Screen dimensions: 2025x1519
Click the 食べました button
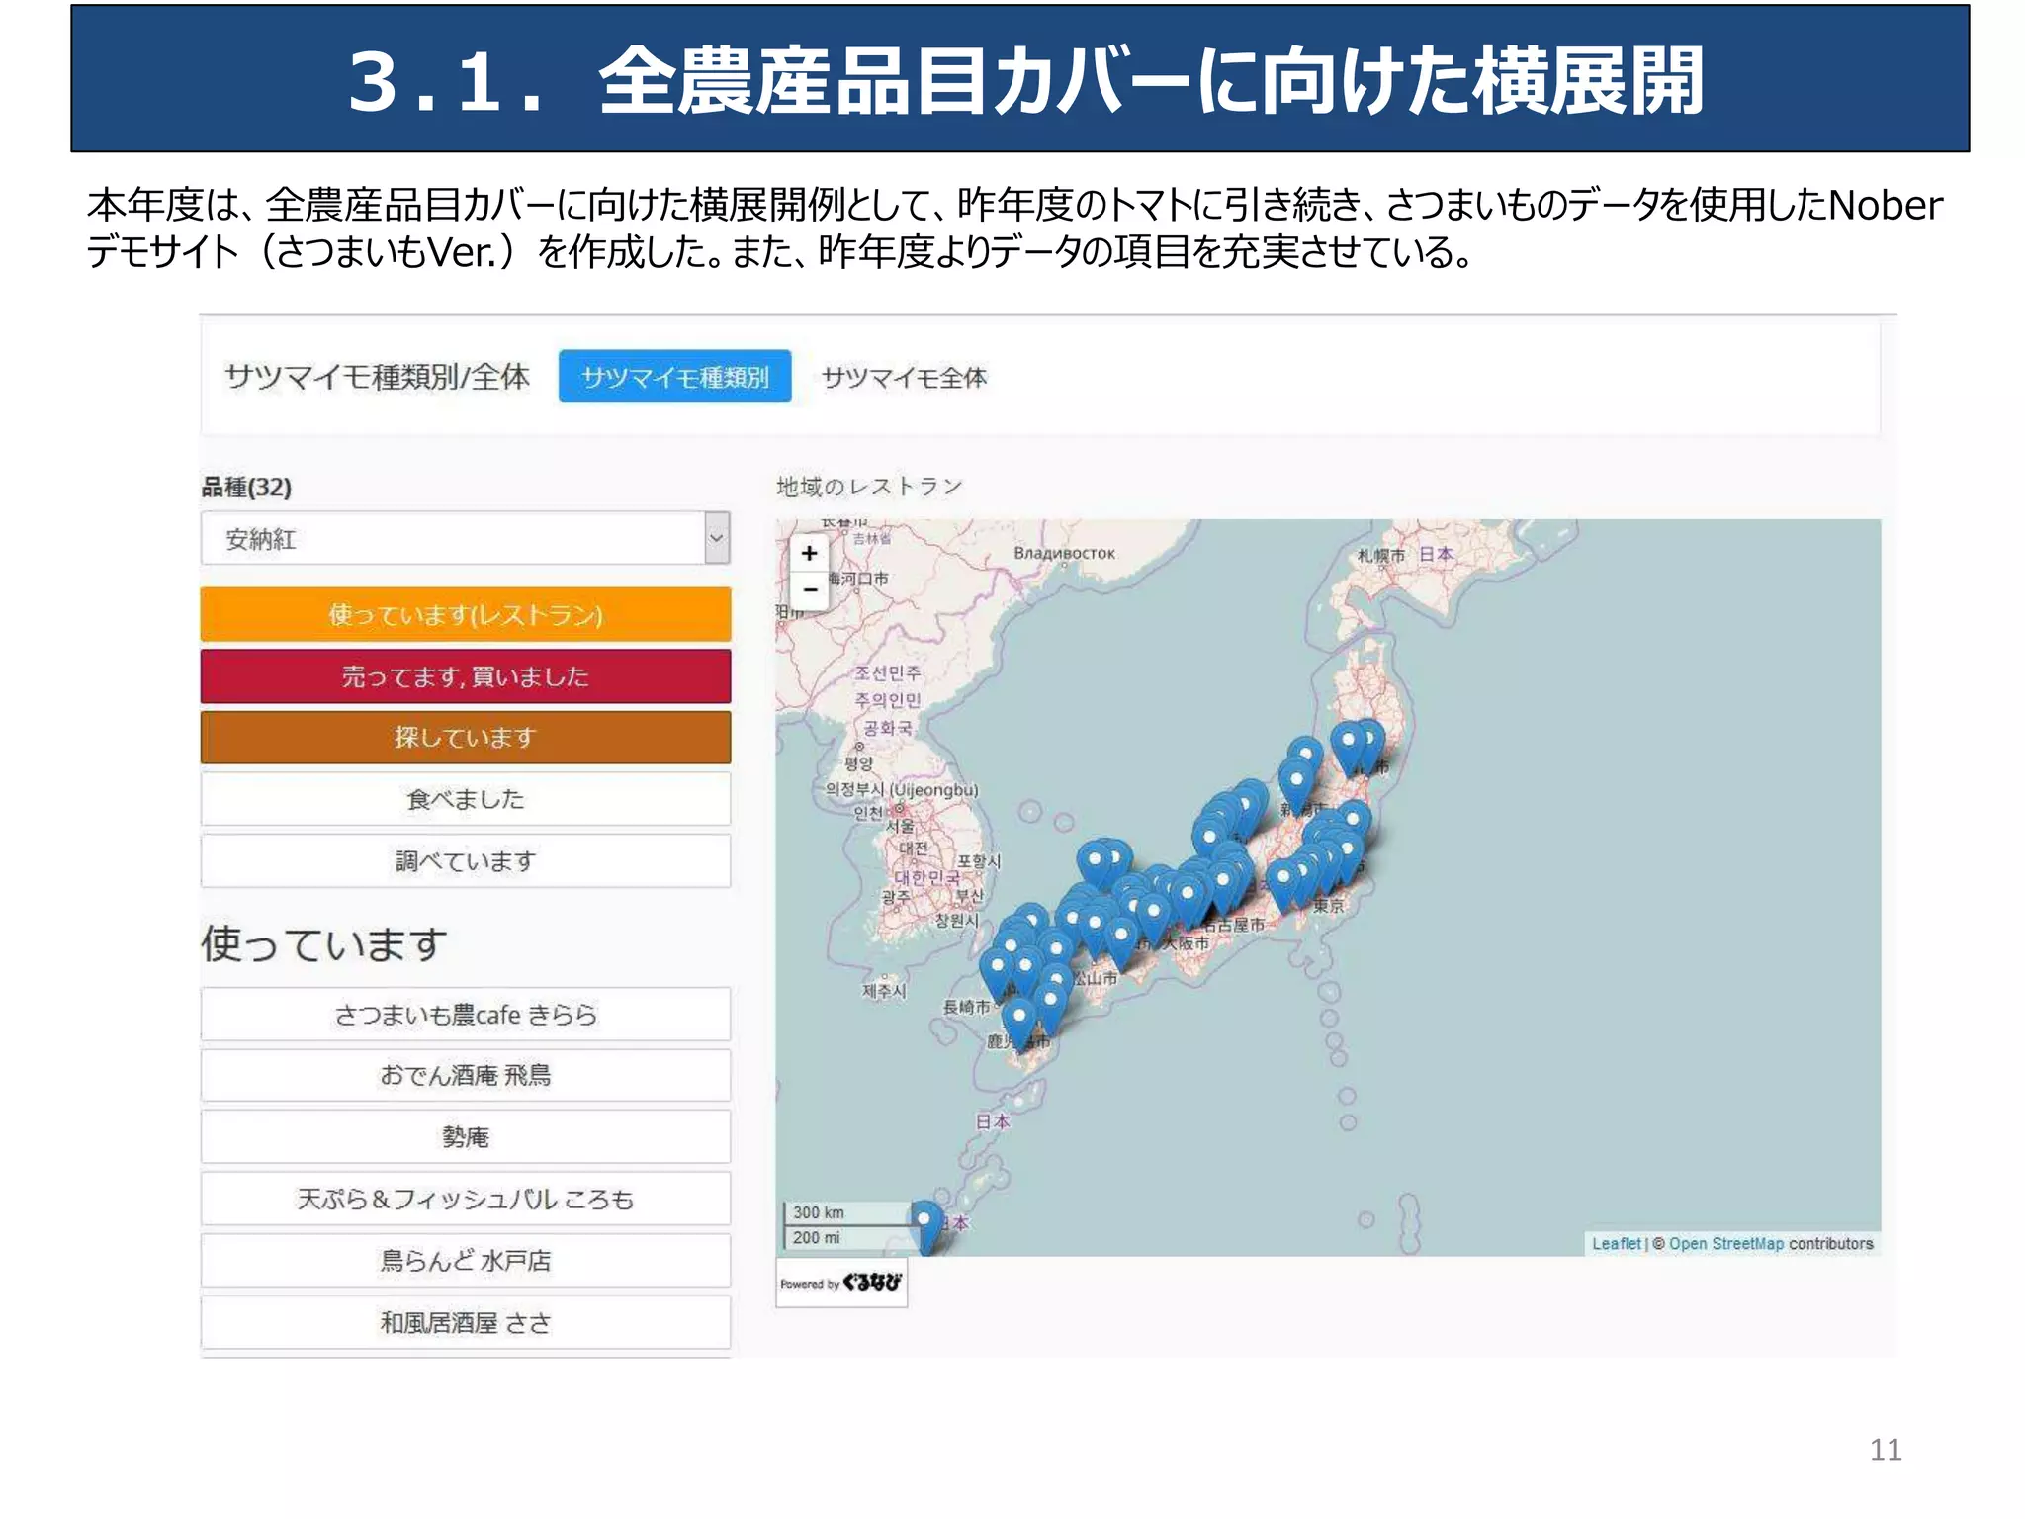(466, 799)
